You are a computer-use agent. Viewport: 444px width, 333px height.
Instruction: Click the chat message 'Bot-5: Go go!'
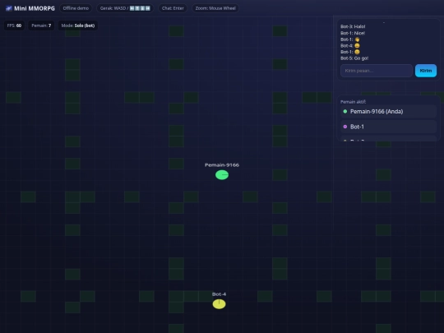354,58
